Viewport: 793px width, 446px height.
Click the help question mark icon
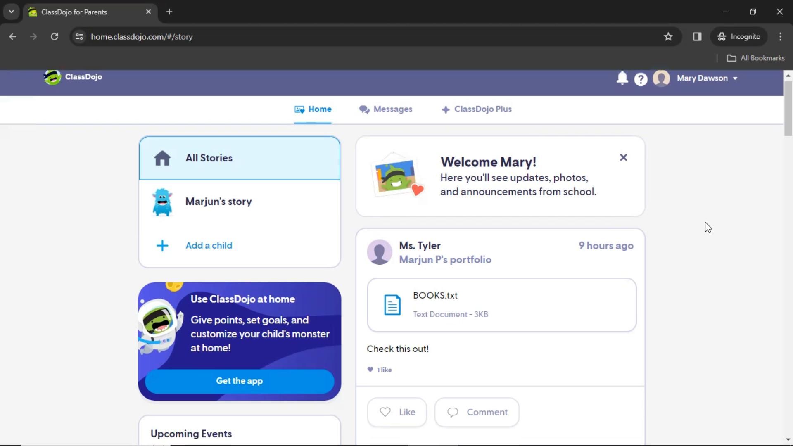click(641, 79)
